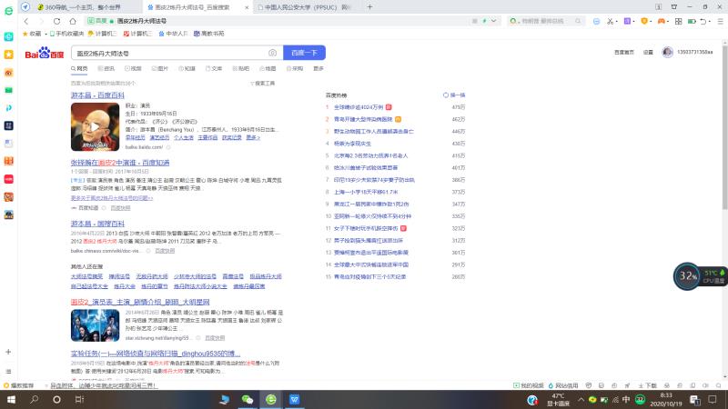Open the 画皮2 movie poster thumbnail
Viewport: 728px width, 409px height.
click(x=95, y=325)
